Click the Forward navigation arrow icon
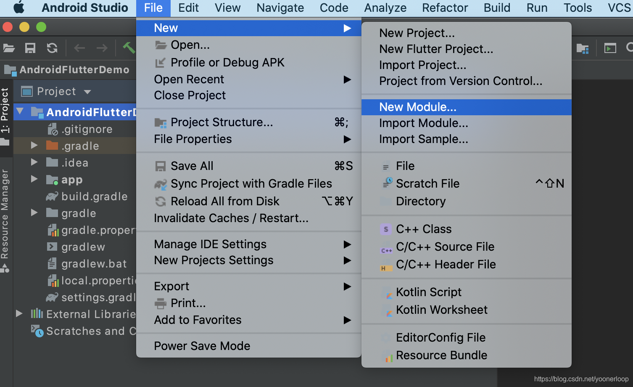Viewport: 633px width, 387px height. pyautogui.click(x=102, y=48)
